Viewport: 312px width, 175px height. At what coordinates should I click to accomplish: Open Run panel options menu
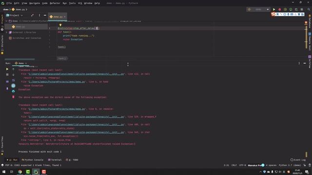tap(299, 63)
